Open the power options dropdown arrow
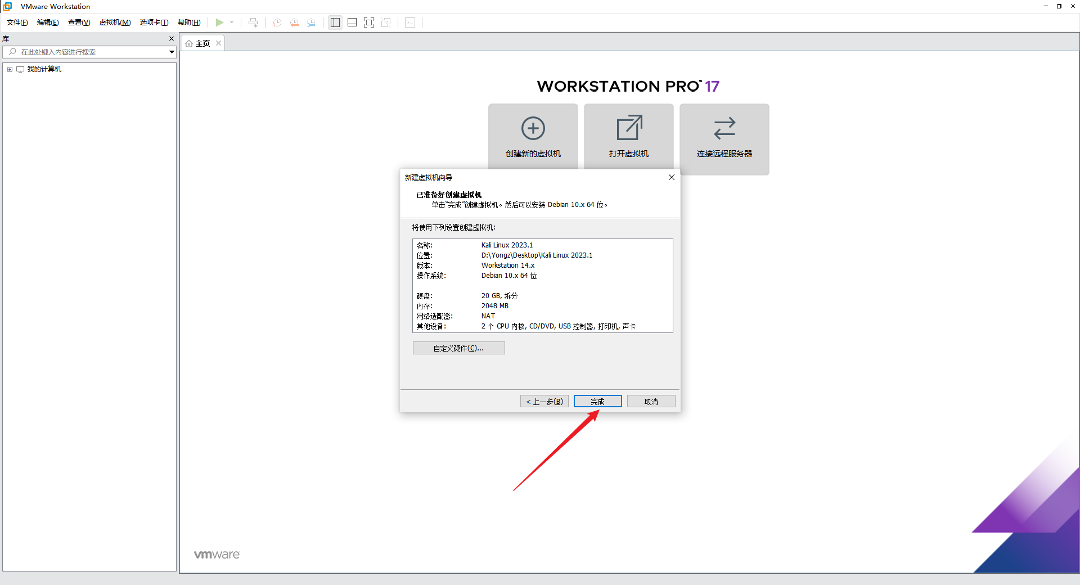Screen dimensions: 1080x585 point(232,22)
